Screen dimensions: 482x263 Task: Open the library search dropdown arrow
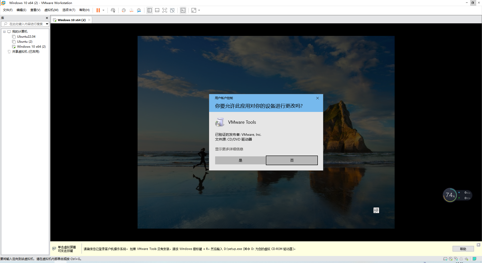point(47,24)
